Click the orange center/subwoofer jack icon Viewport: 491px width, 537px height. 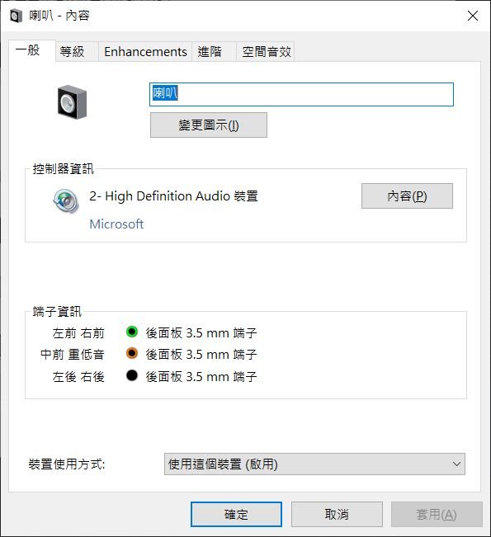click(x=132, y=353)
